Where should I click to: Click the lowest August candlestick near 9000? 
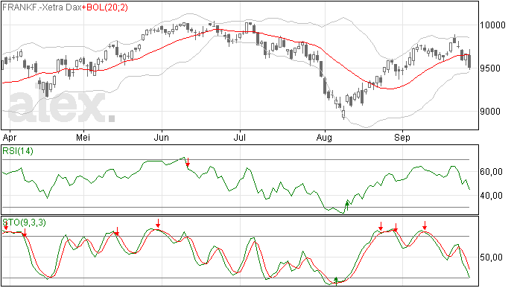pyautogui.click(x=343, y=113)
